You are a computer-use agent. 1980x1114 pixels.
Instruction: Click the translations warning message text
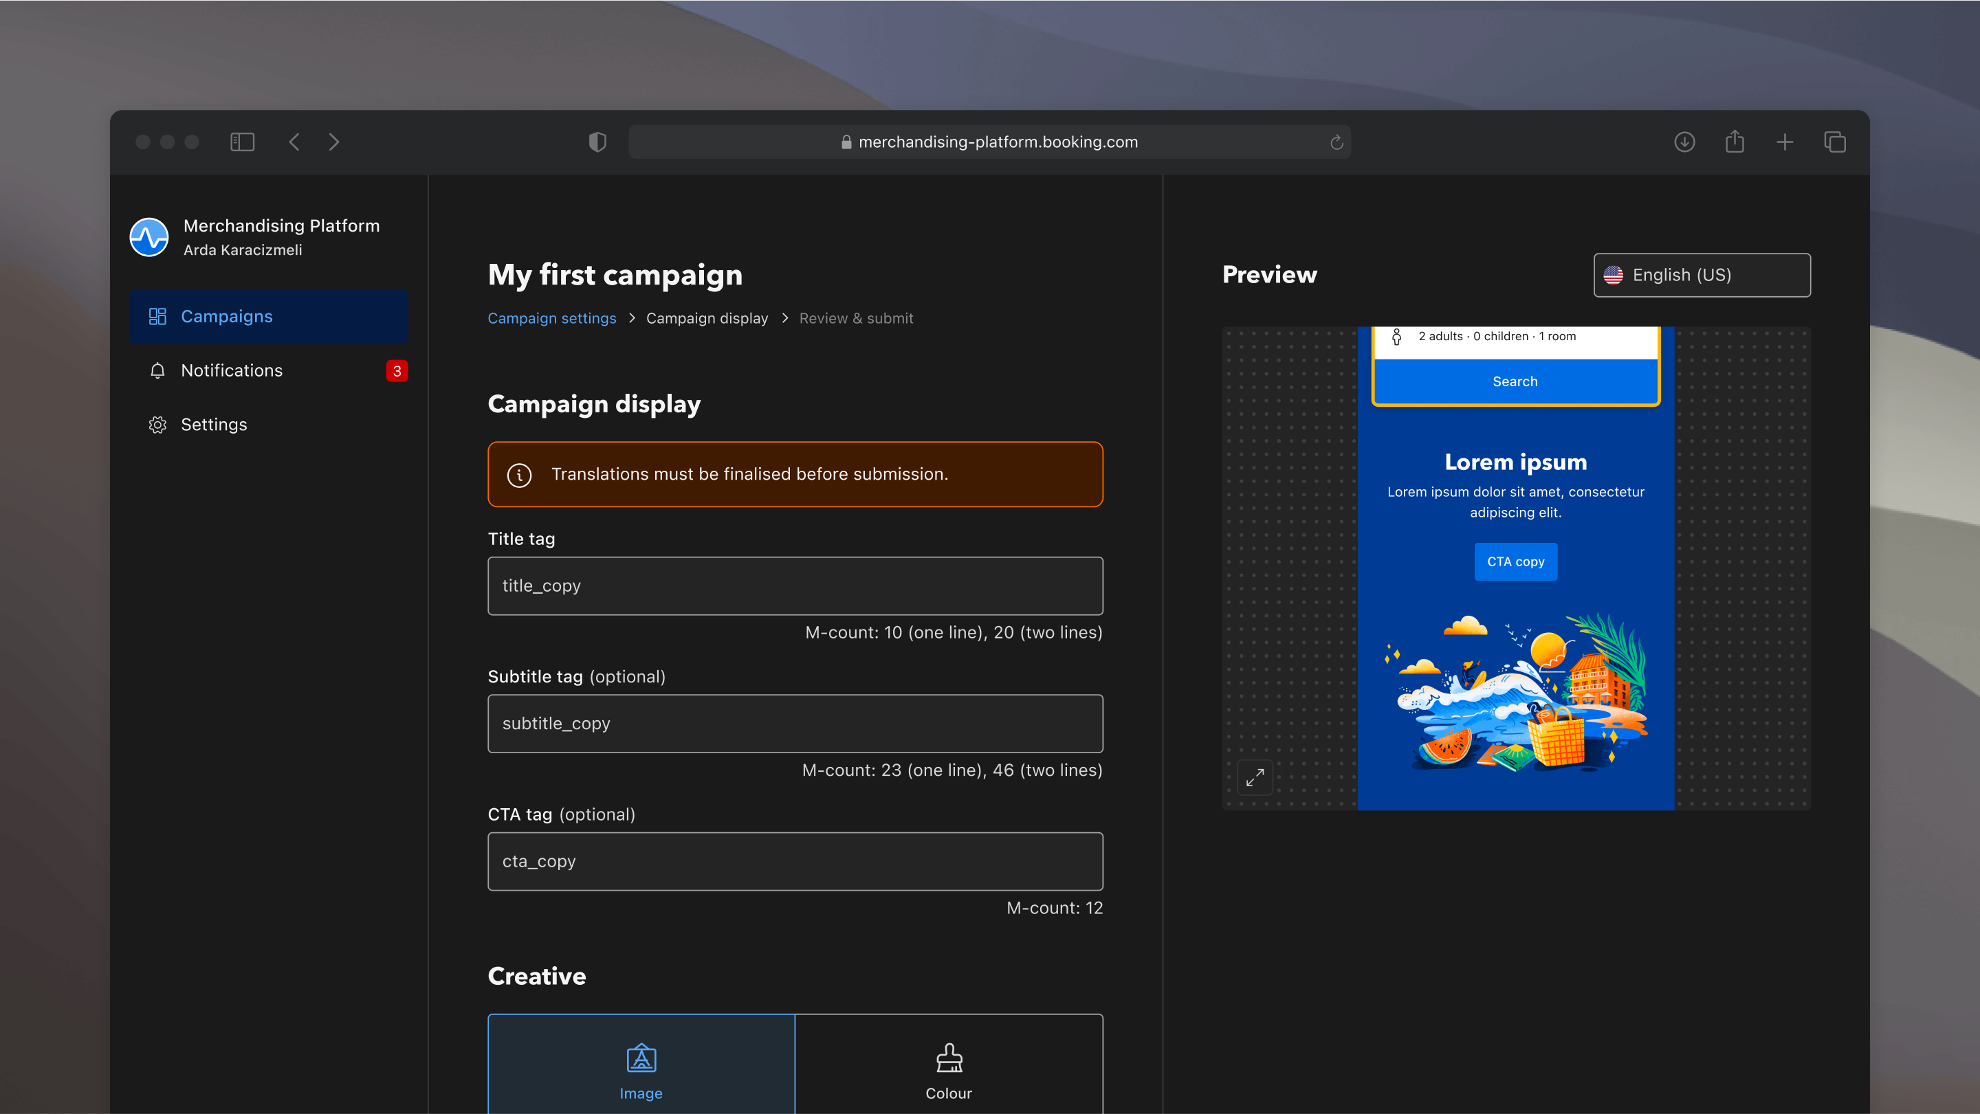tap(749, 474)
